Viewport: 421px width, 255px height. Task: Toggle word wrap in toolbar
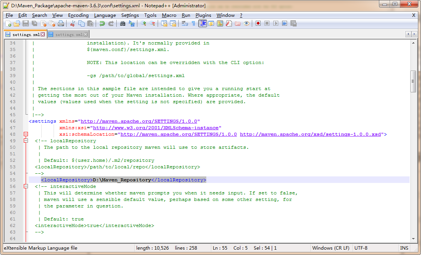tap(185, 24)
